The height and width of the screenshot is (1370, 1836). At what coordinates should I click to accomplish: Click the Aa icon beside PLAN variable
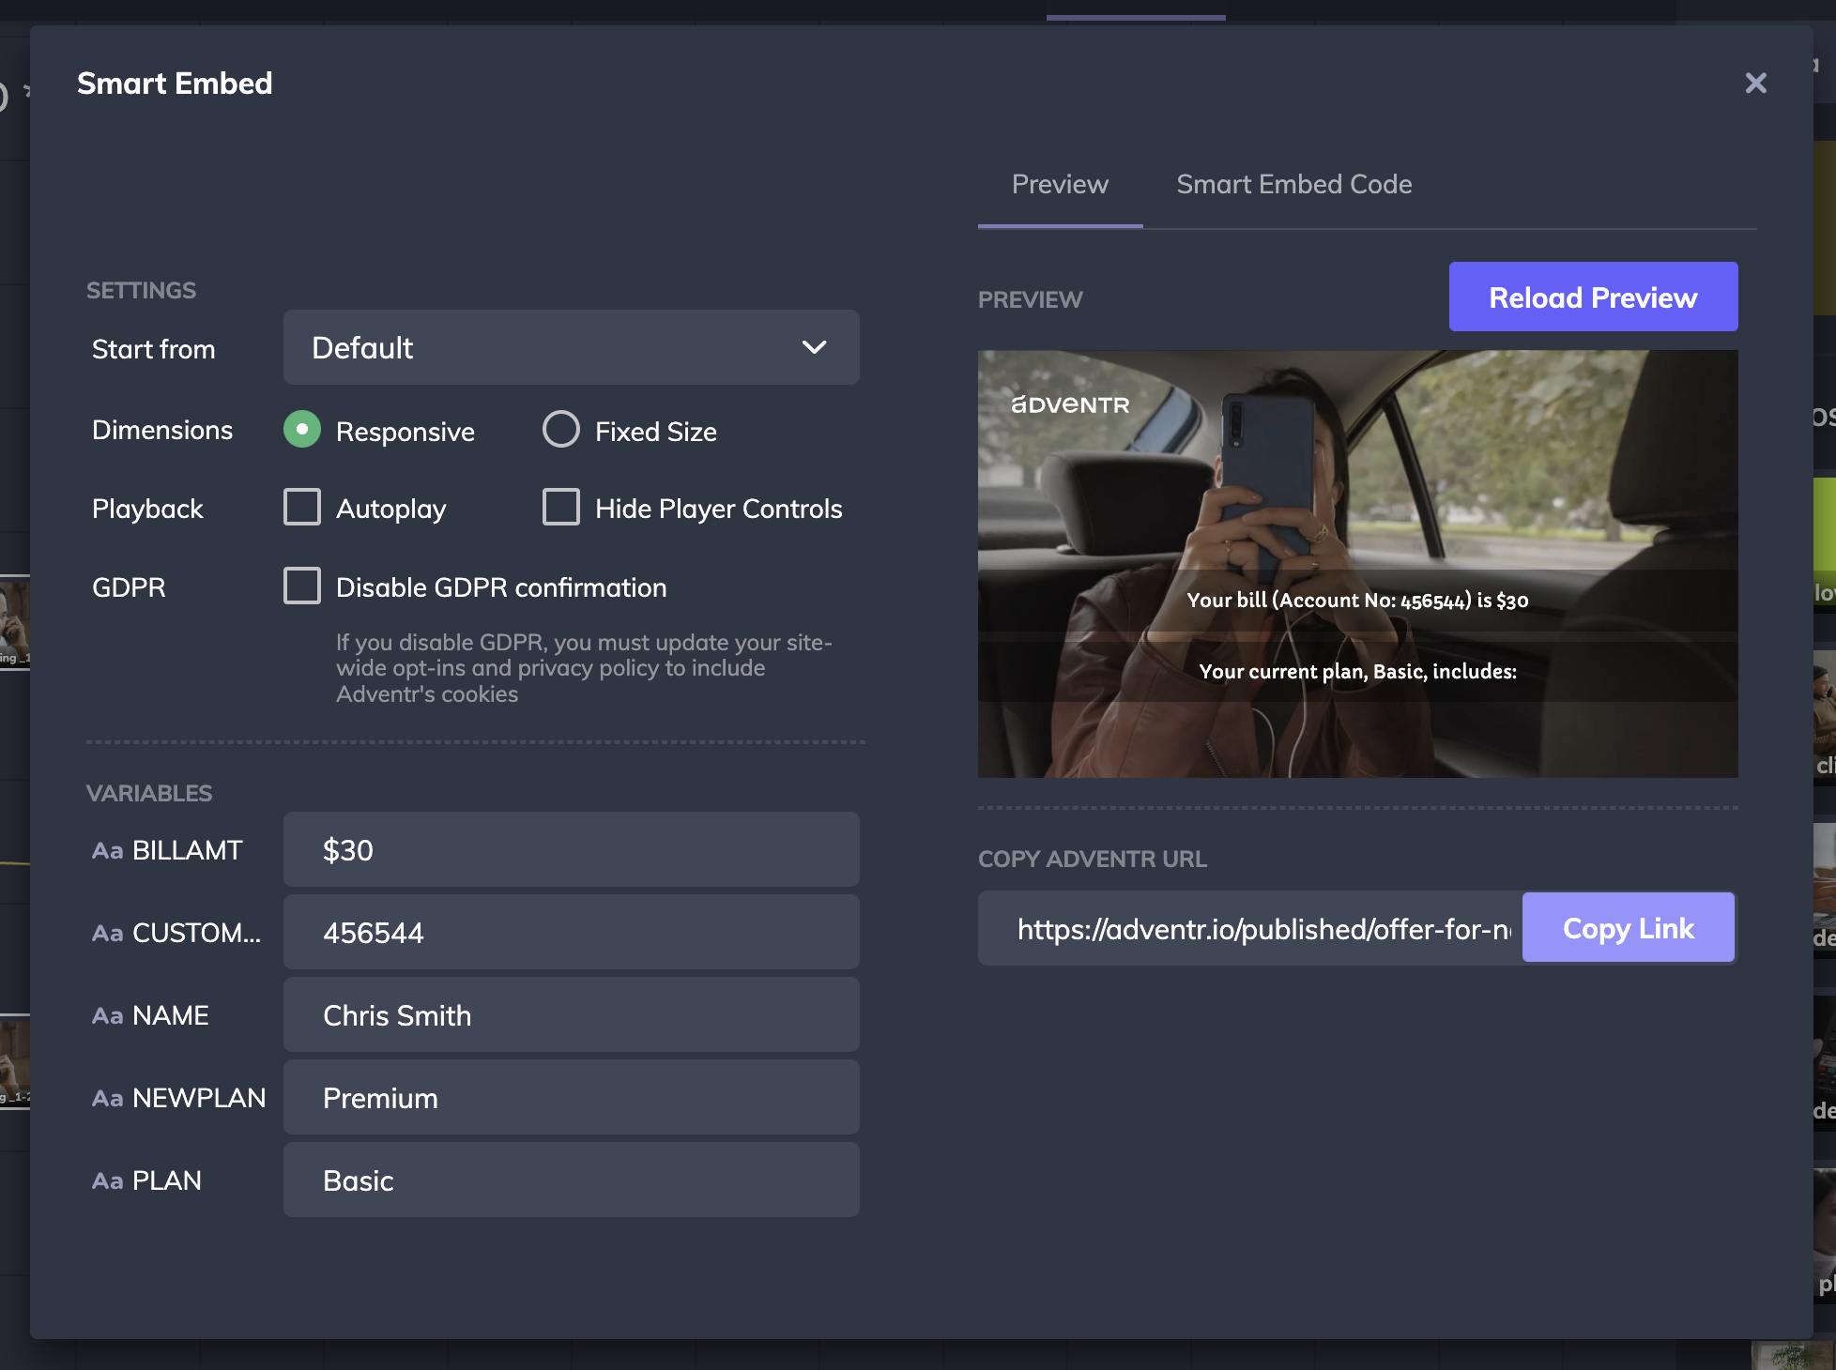108,1181
